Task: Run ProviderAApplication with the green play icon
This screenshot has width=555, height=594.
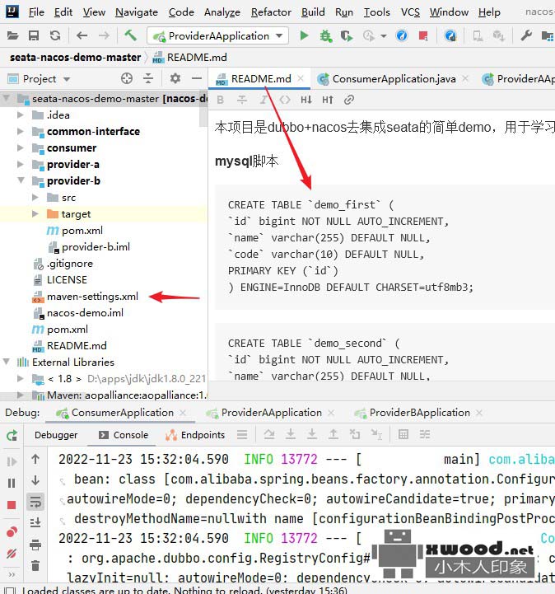Action: click(x=304, y=35)
